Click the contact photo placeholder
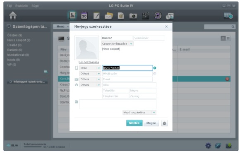 click(x=86, y=48)
